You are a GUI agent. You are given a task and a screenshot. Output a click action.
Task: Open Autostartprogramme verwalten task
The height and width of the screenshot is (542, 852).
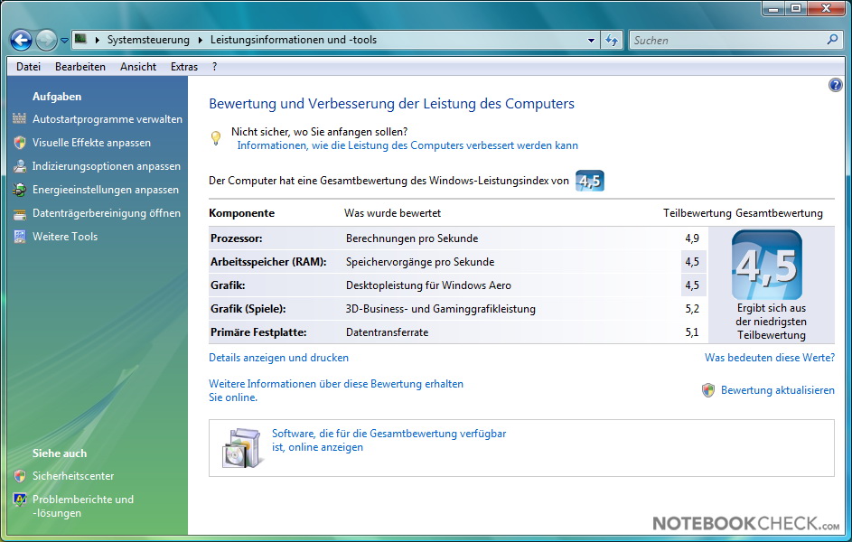click(x=107, y=119)
